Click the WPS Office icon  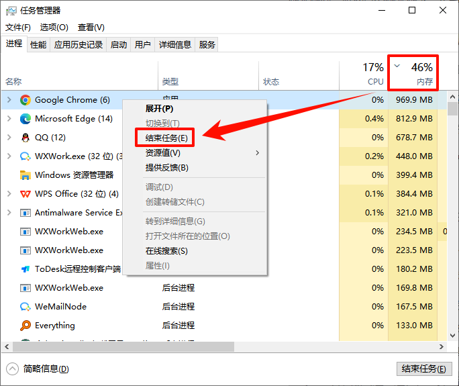point(25,194)
